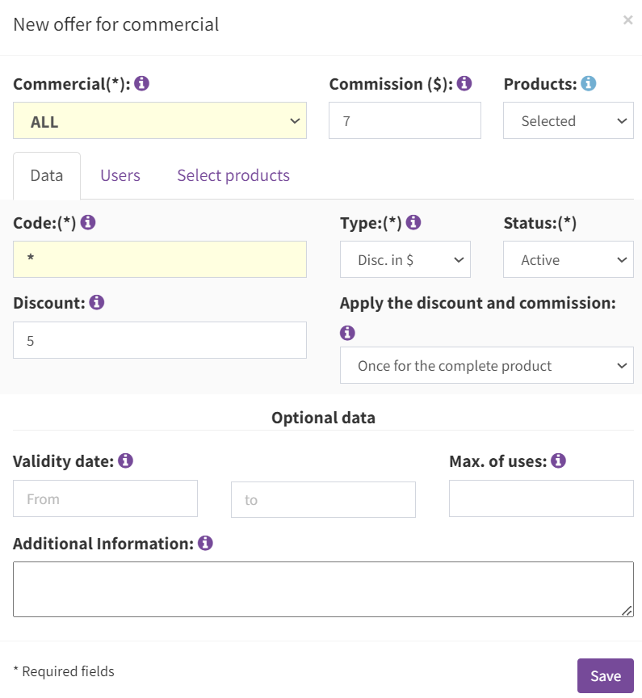This screenshot has width=642, height=698.
Task: Click info icon under Apply the discount
Action: [347, 333]
